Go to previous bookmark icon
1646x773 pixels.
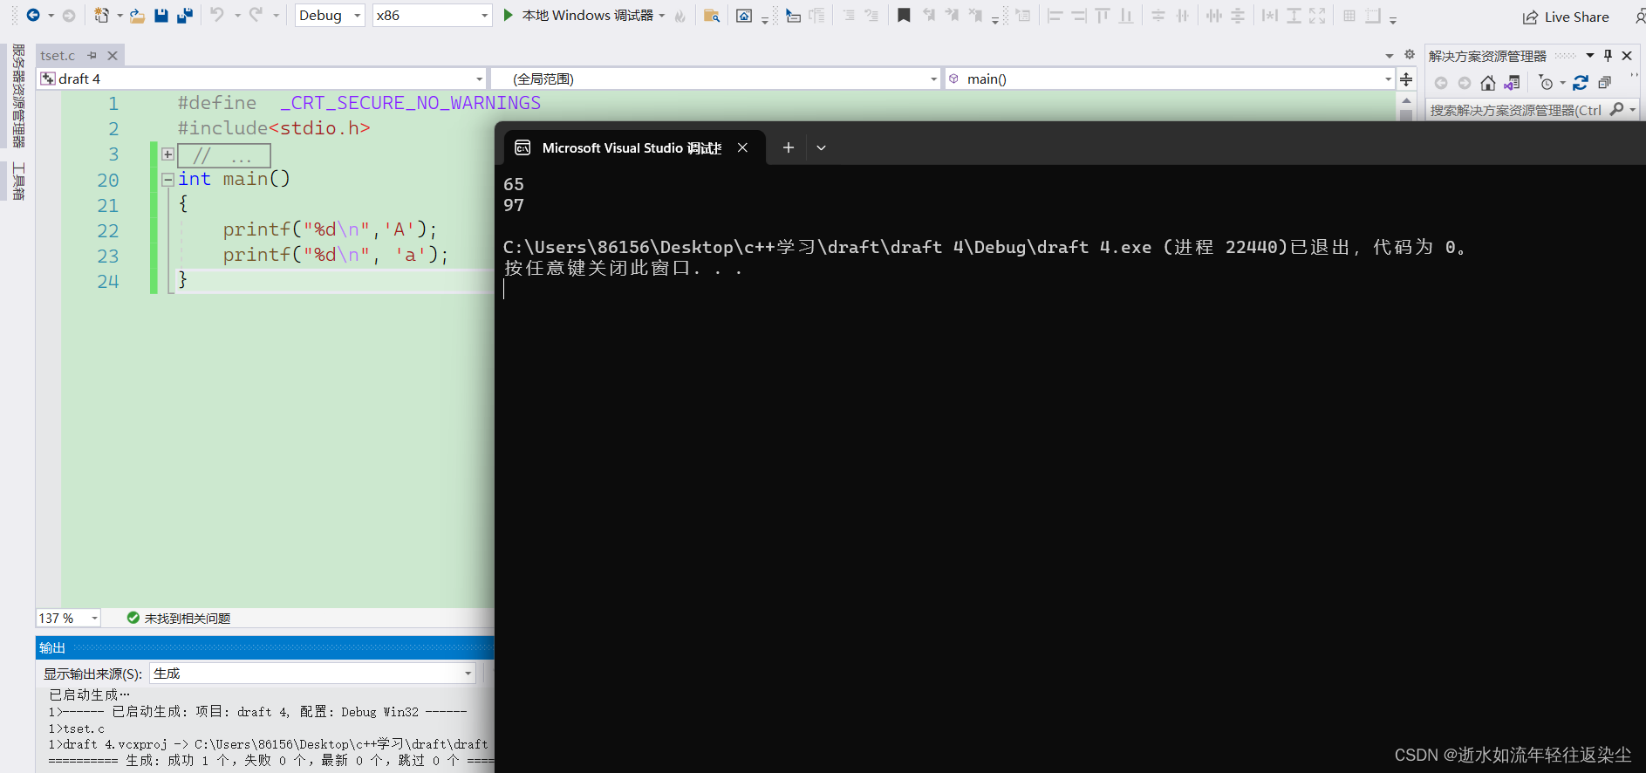coord(928,16)
